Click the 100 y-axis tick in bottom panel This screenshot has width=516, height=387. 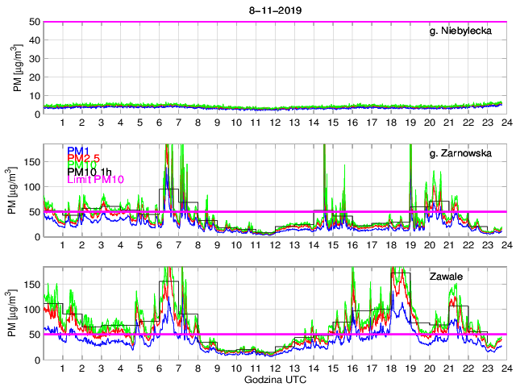pos(31,310)
